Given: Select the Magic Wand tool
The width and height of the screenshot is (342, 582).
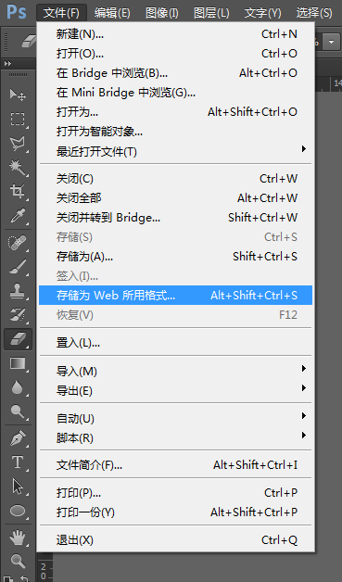Looking at the screenshot, I should click(18, 168).
